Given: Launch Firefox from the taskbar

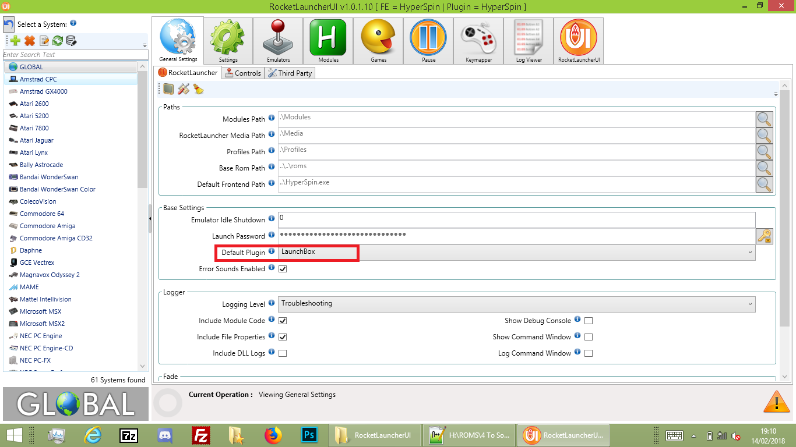Looking at the screenshot, I should [272, 435].
